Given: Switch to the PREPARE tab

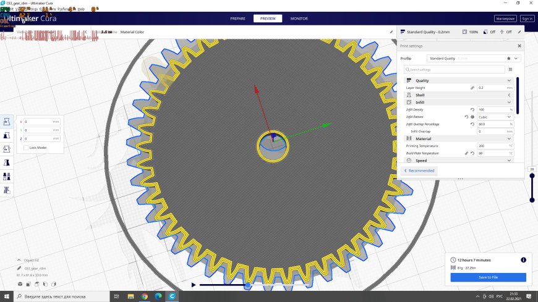Looking at the screenshot, I should click(x=238, y=19).
